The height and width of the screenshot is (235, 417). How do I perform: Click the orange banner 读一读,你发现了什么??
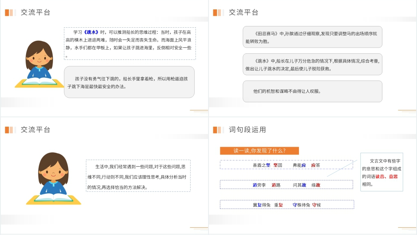(x=259, y=151)
